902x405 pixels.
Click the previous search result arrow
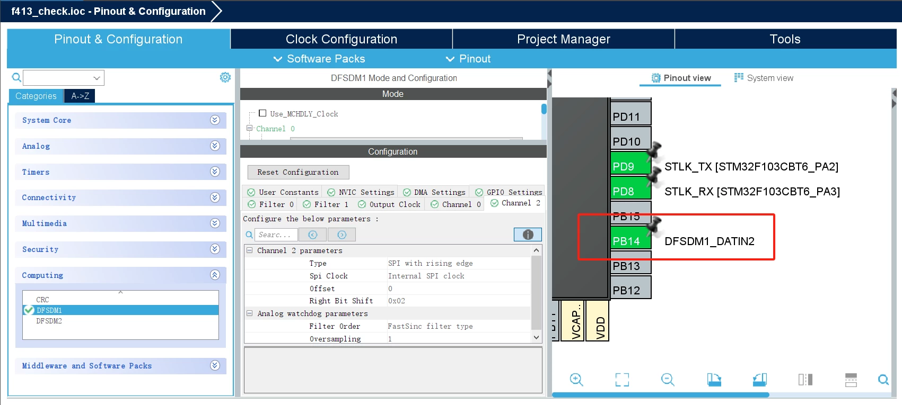click(x=313, y=235)
